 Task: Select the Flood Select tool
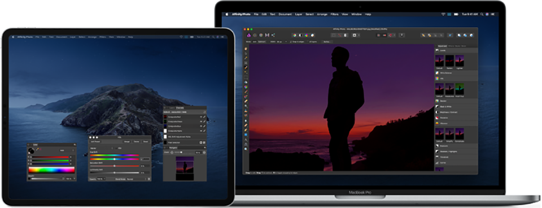pyautogui.click(x=246, y=72)
